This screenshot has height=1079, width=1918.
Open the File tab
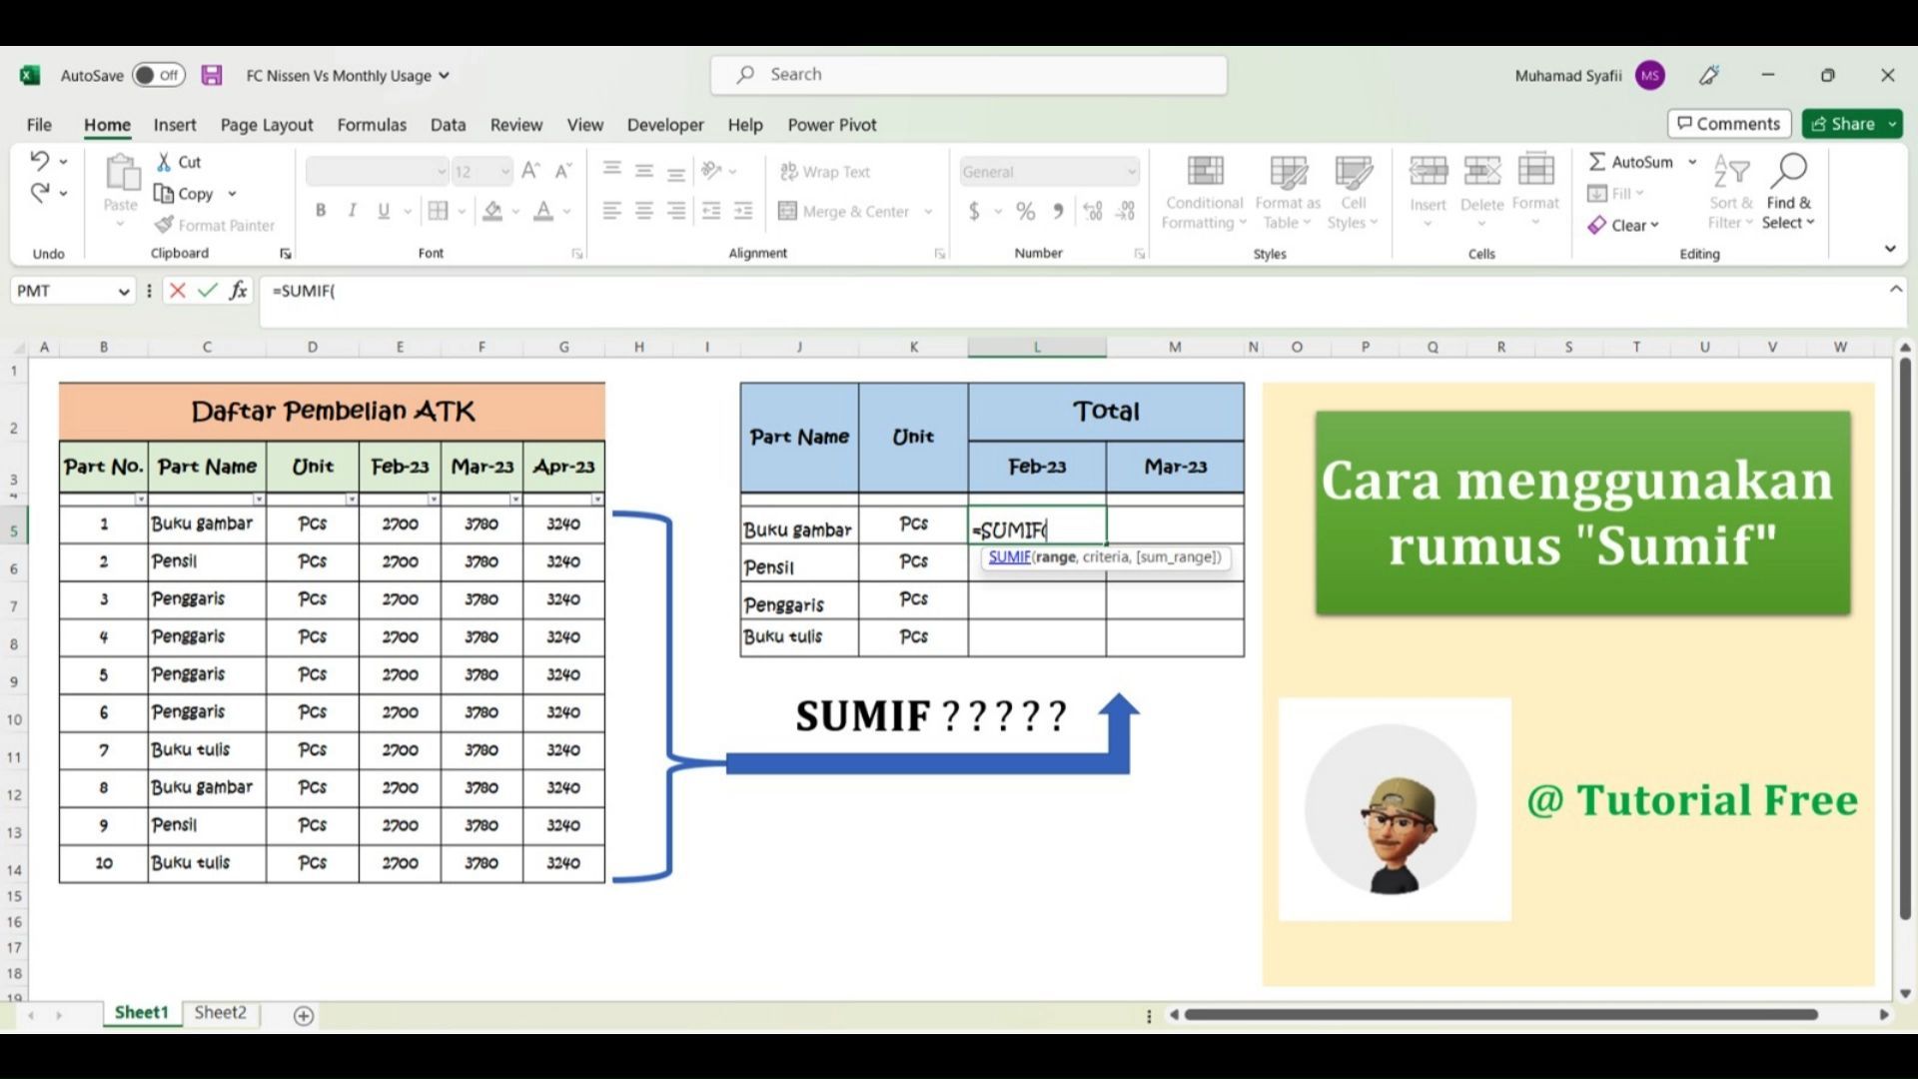click(x=39, y=125)
